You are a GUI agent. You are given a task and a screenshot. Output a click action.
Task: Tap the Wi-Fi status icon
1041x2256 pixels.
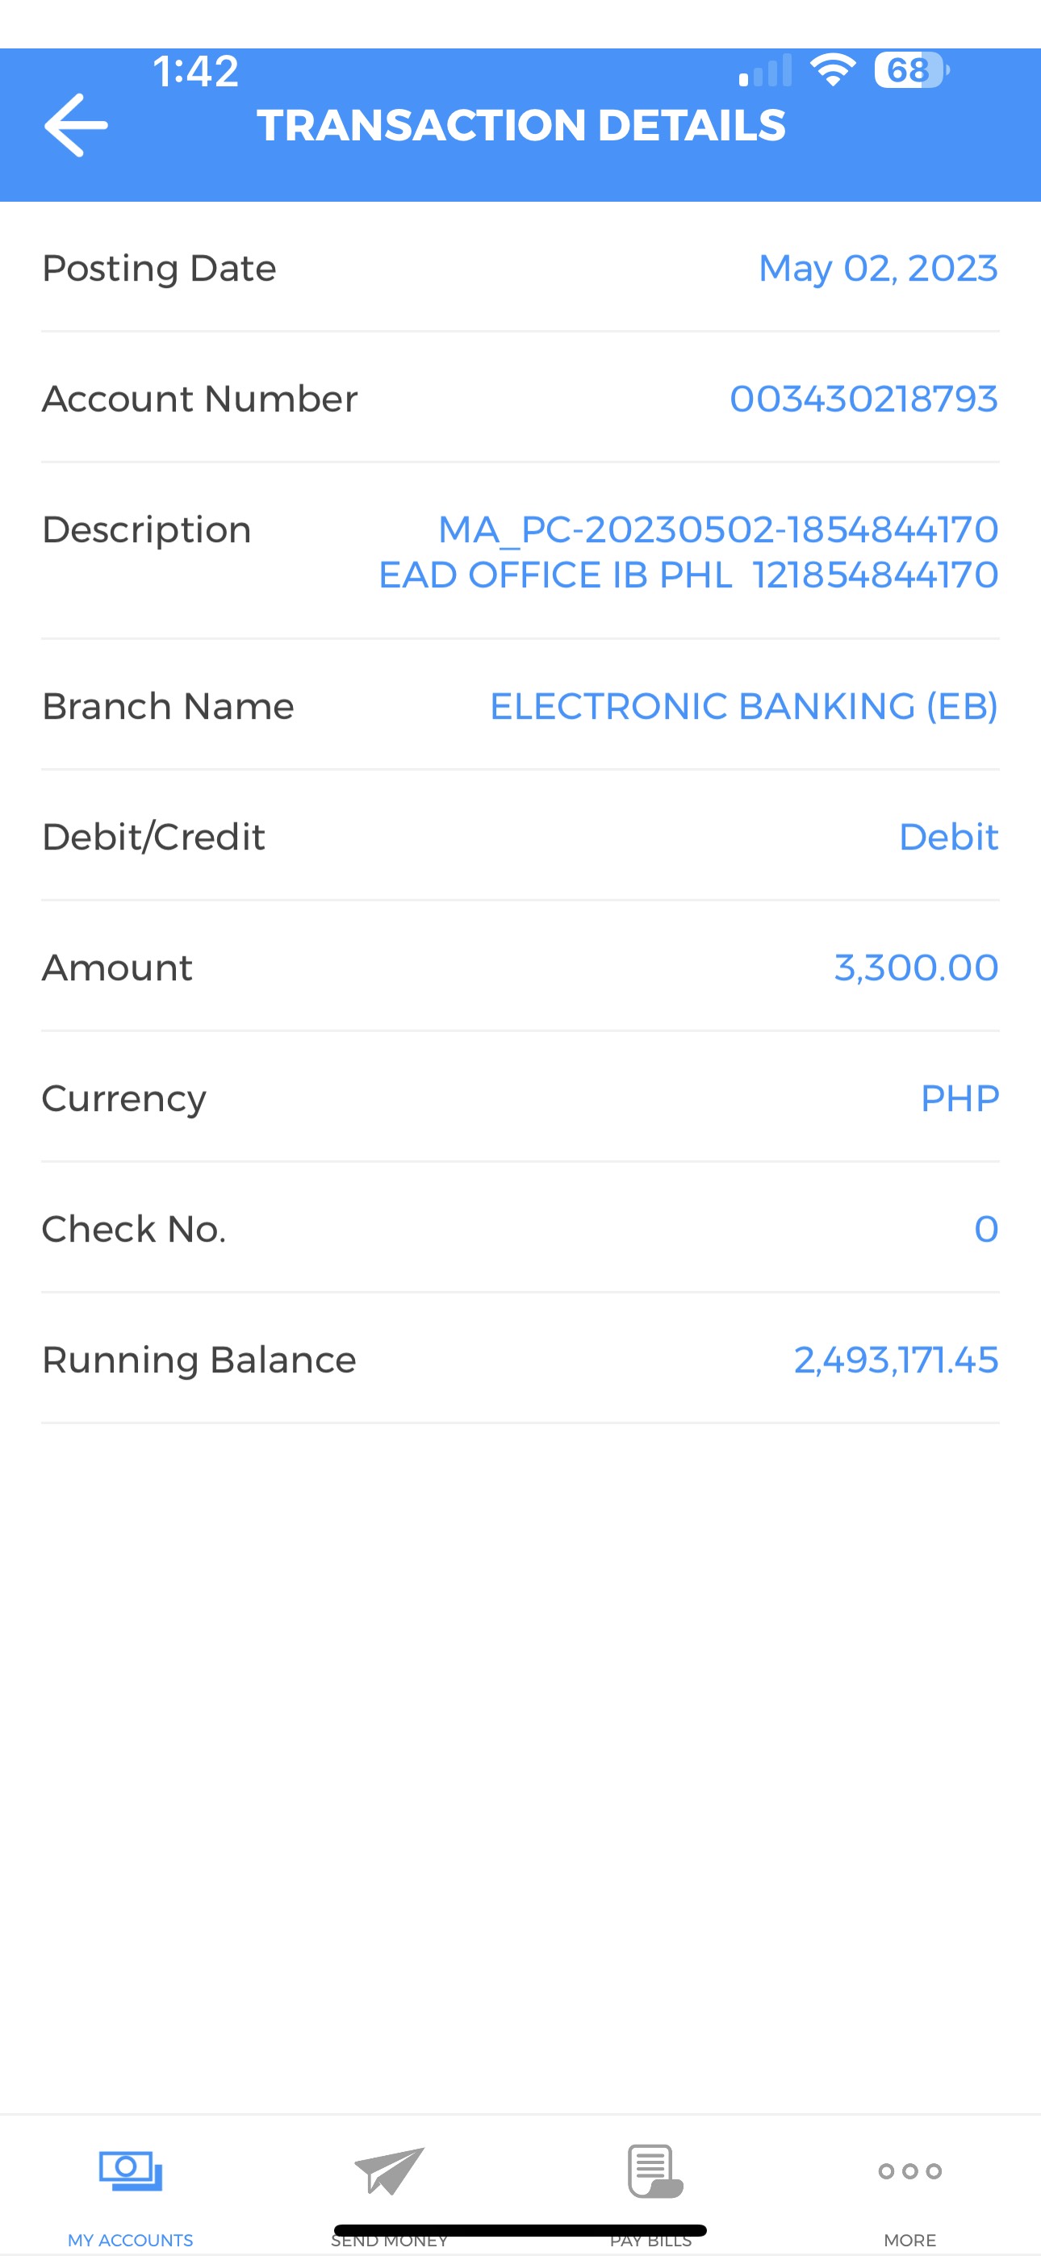point(833,70)
